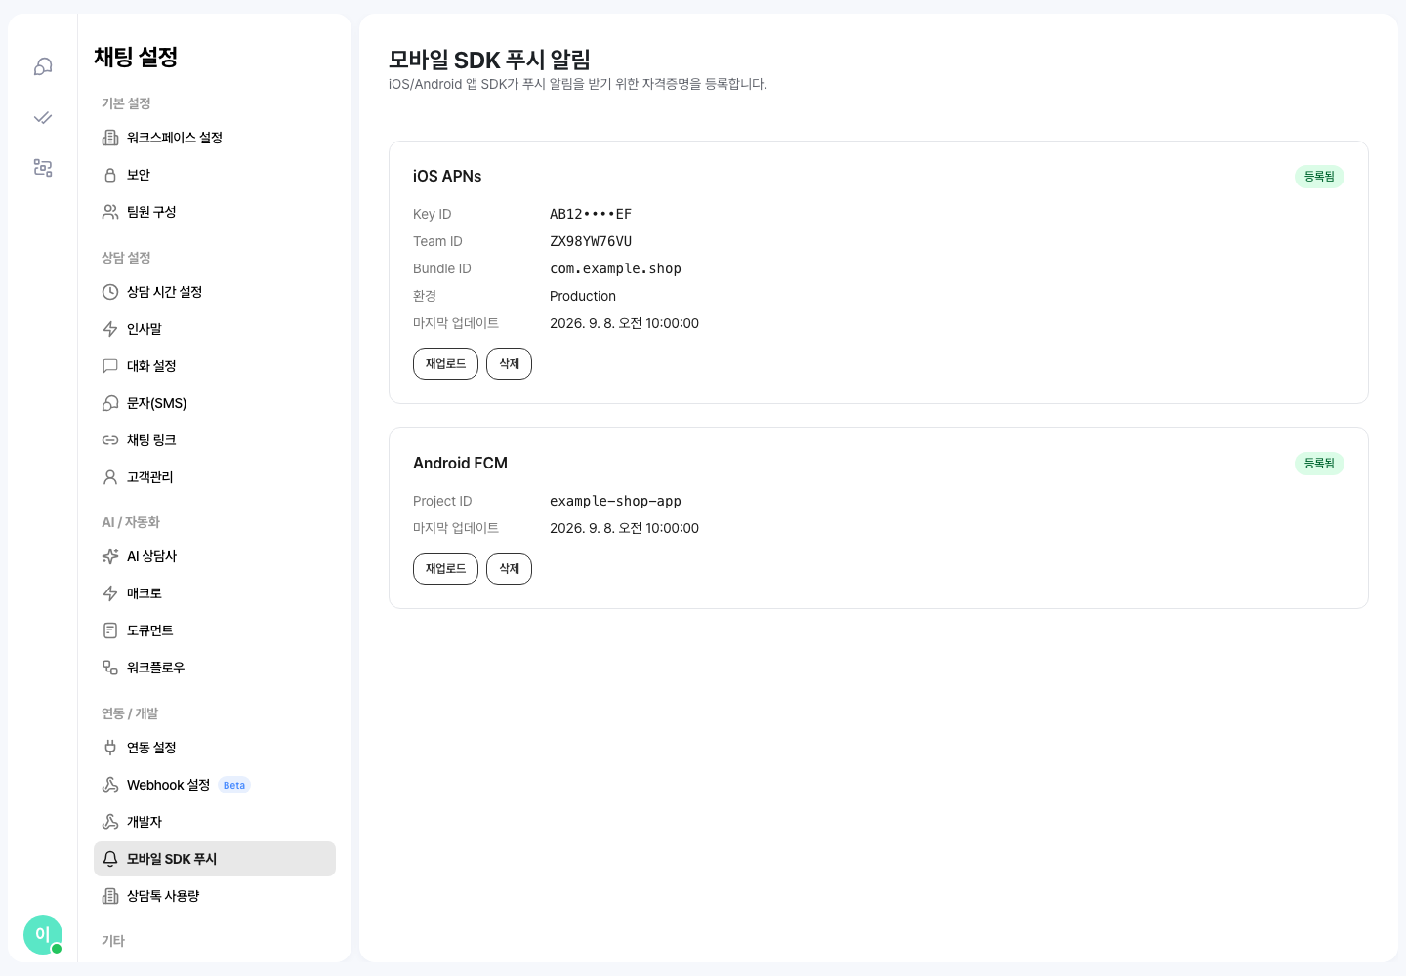This screenshot has height=976, width=1406.
Task: Open 인사말 settings
Action: pyautogui.click(x=215, y=329)
